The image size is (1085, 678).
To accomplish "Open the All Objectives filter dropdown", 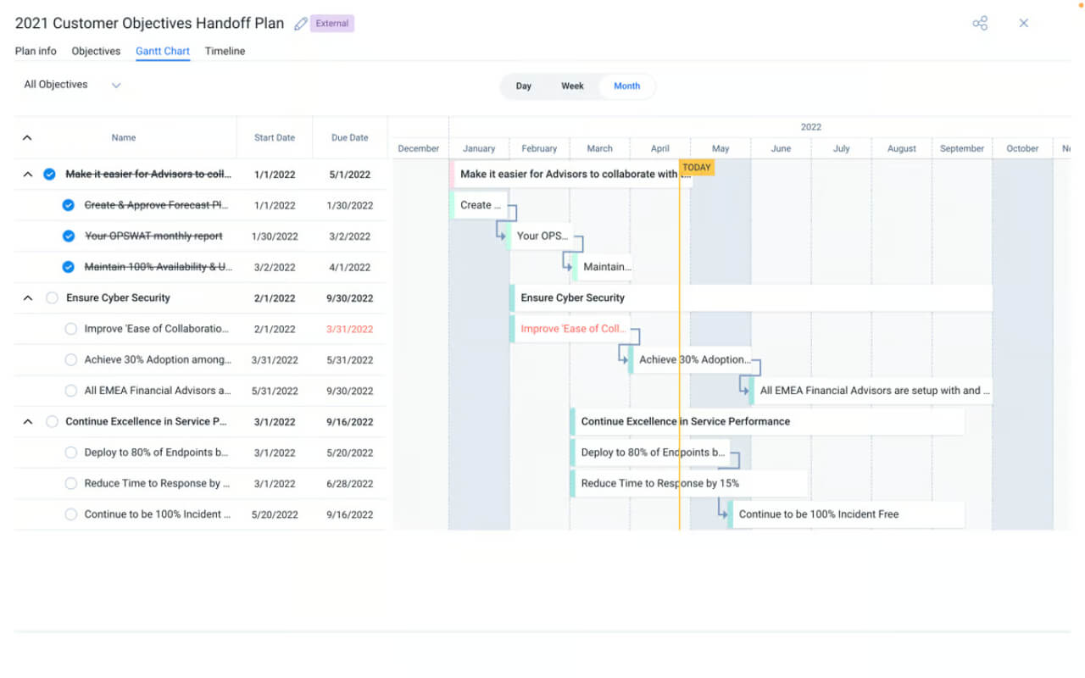I will pos(73,85).
